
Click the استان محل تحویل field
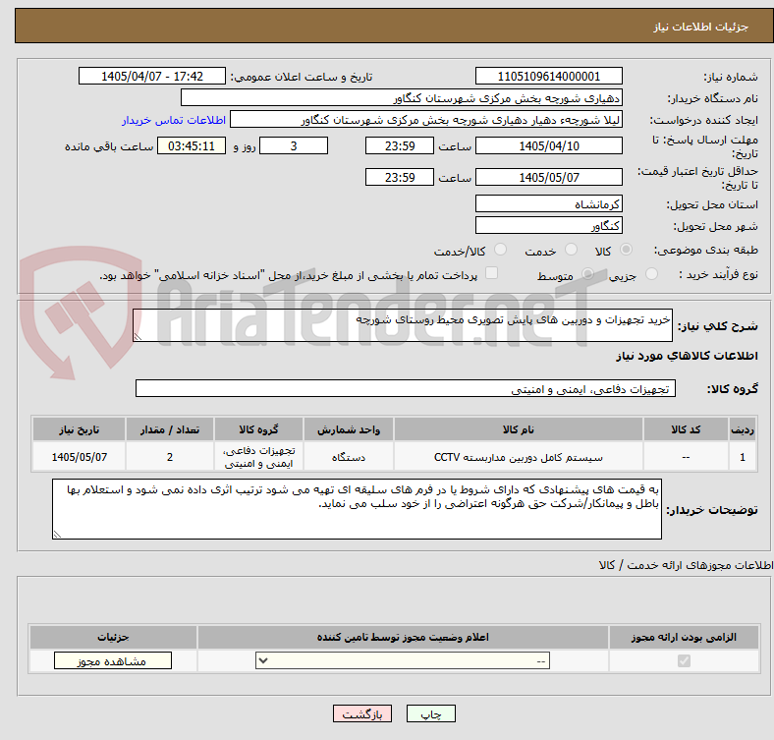pos(548,204)
